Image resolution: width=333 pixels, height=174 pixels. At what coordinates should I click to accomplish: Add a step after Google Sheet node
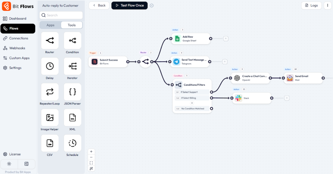coord(226,39)
